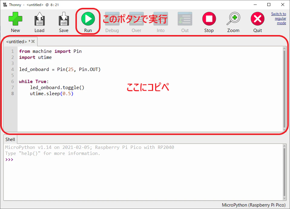Click the Thonny logo in the title bar
Screen dimensions: 290x209
coord(5,5)
